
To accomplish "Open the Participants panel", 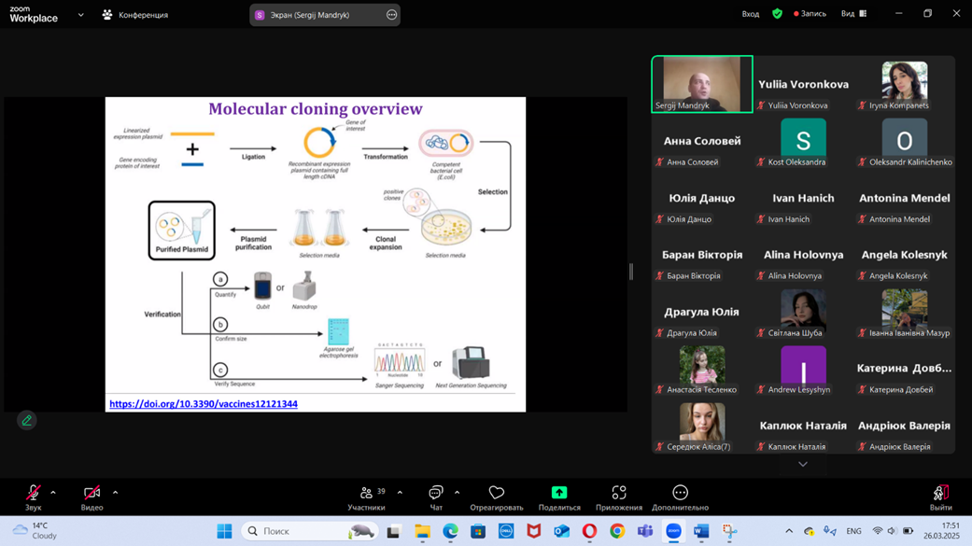I will (x=366, y=497).
